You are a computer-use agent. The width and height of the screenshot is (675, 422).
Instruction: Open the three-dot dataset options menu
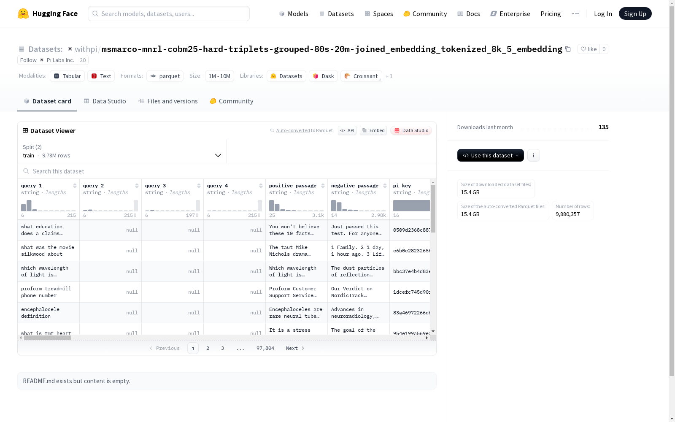(534, 155)
